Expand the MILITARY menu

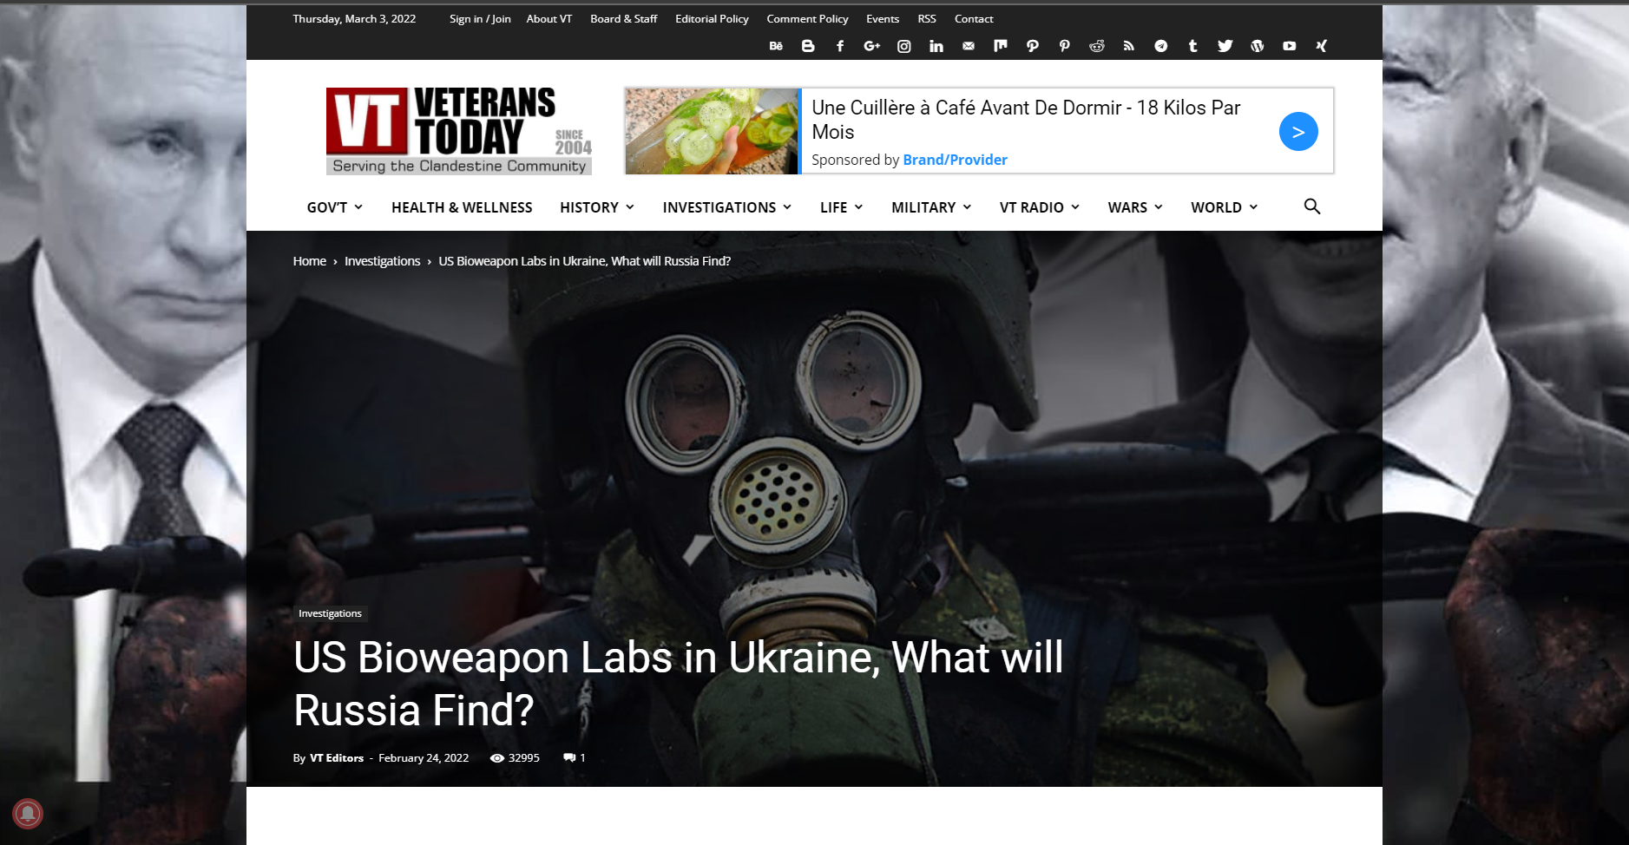(x=931, y=207)
